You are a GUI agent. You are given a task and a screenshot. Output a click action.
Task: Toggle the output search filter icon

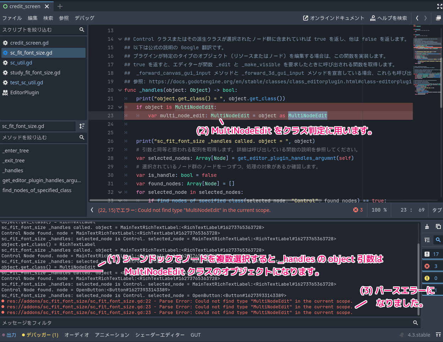tap(438, 240)
